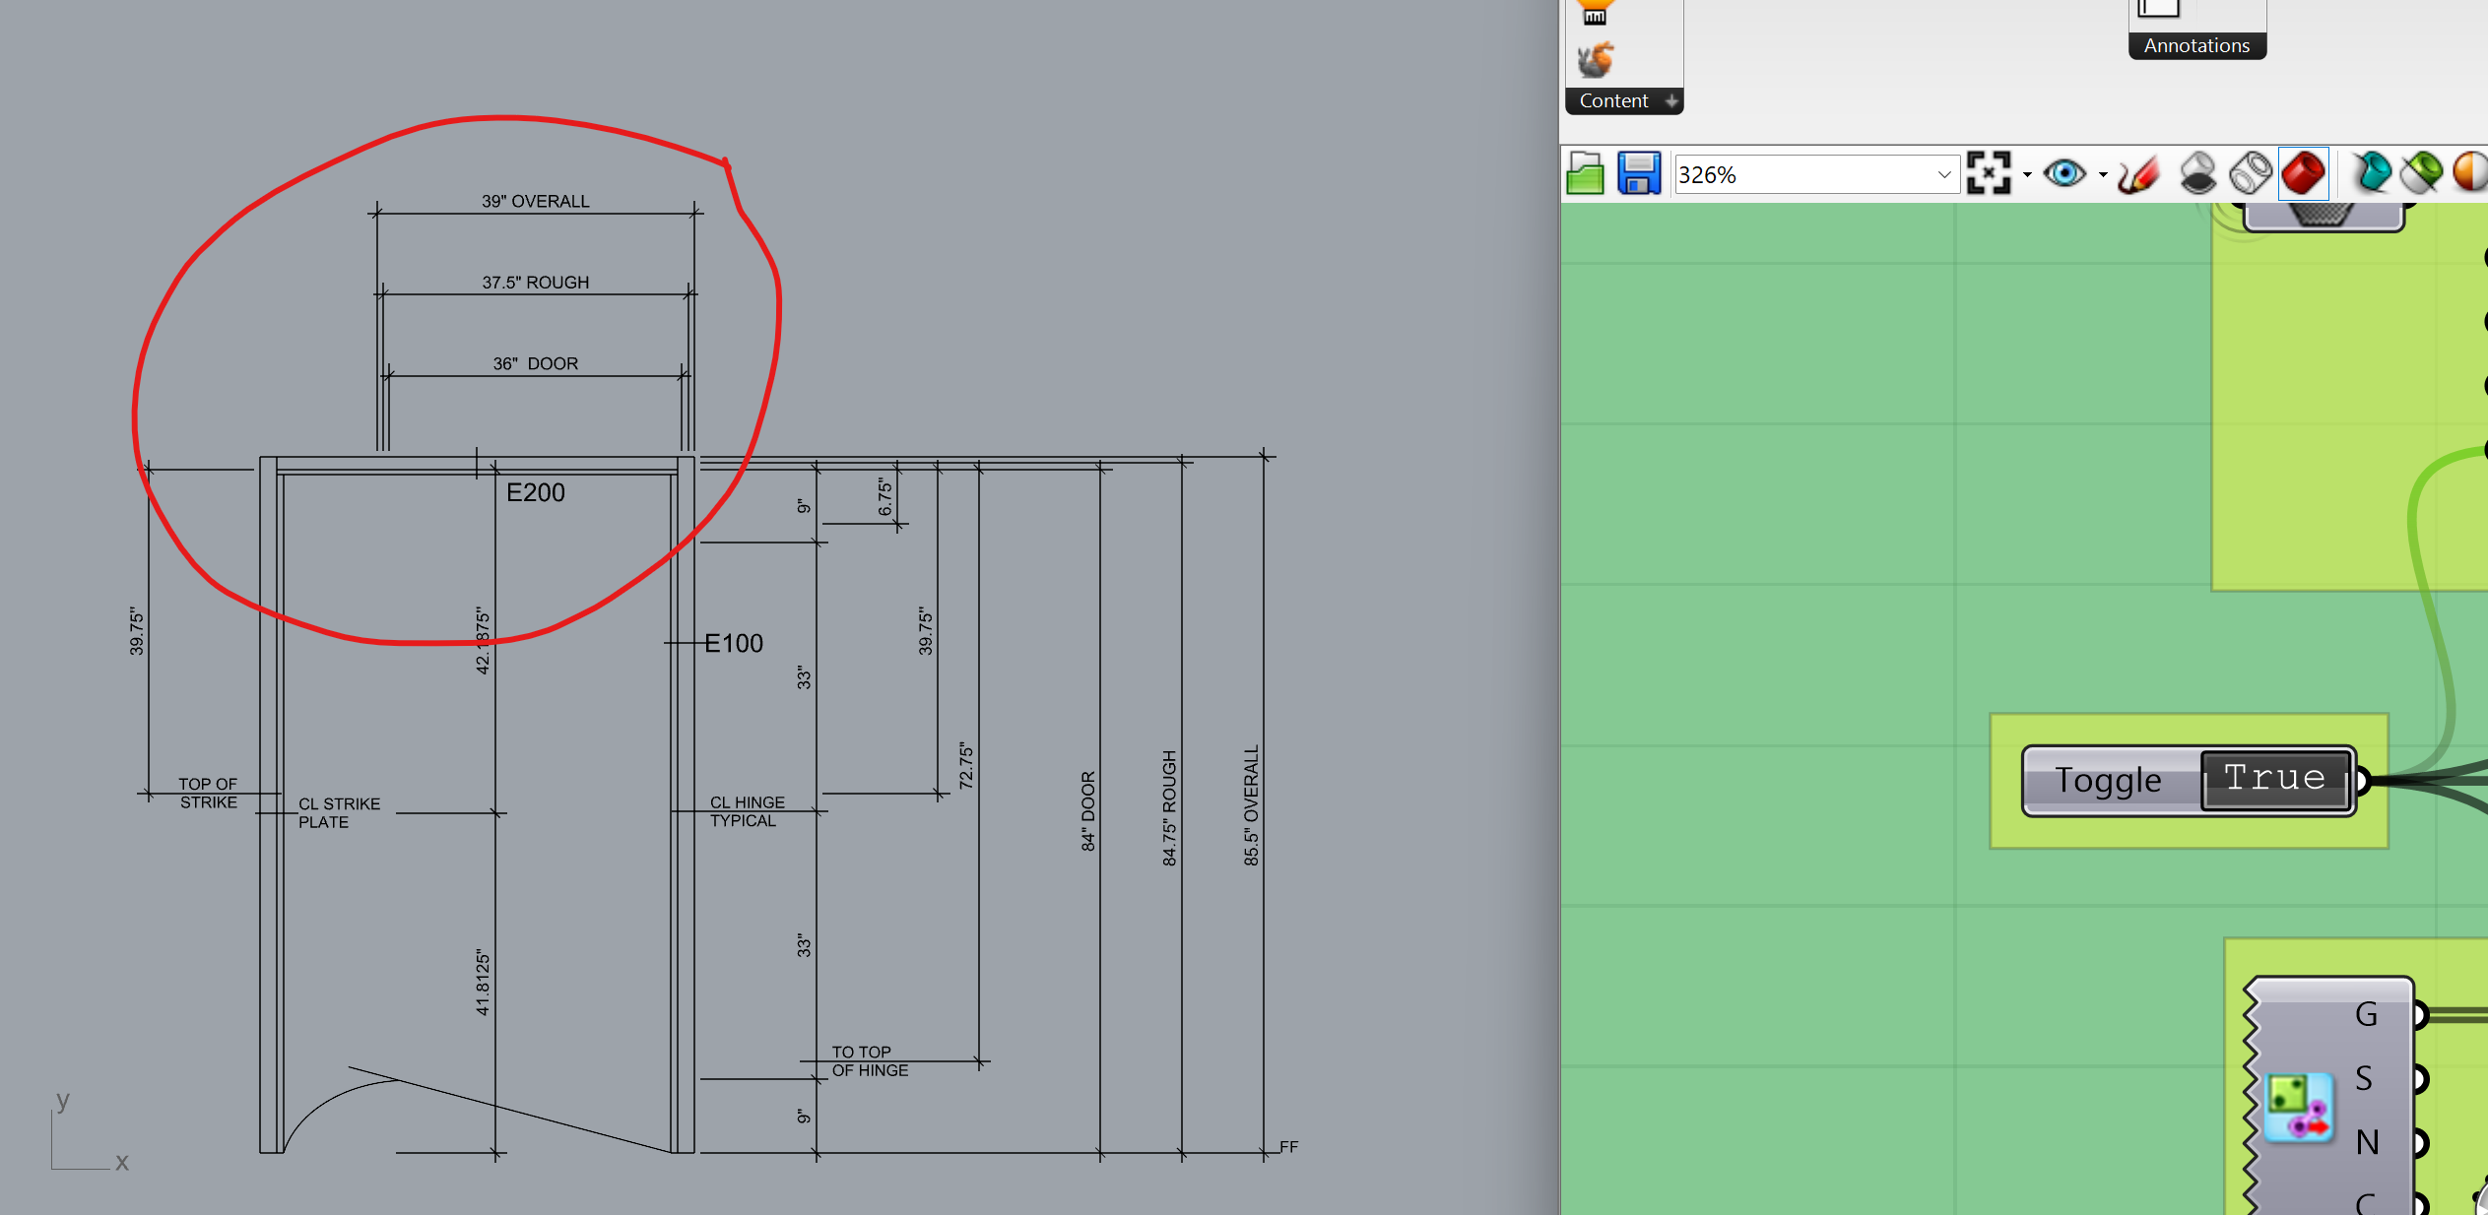2488x1215 pixels.
Task: Select the red shaded preview cylinder icon
Action: tap(2304, 172)
